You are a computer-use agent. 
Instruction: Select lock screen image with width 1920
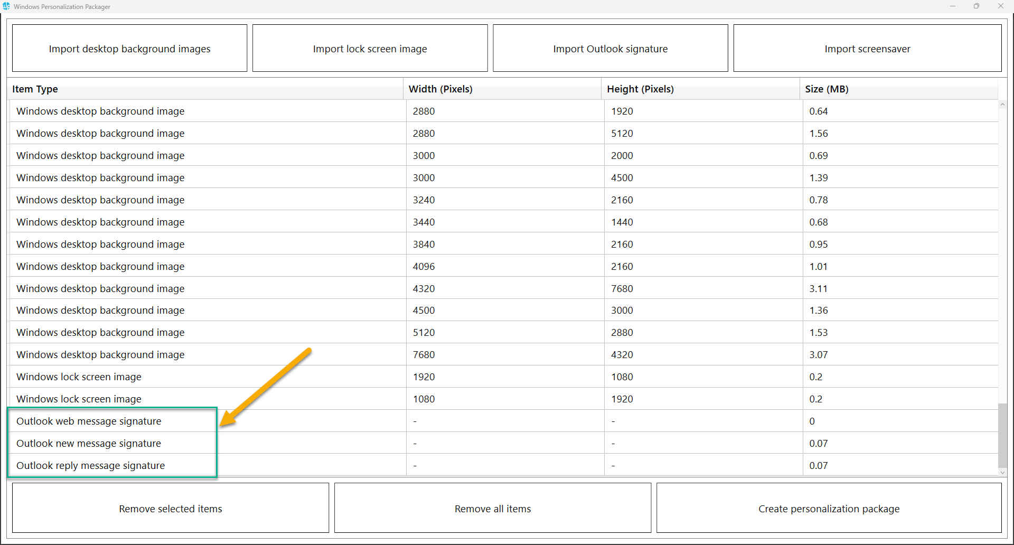pyautogui.click(x=79, y=377)
